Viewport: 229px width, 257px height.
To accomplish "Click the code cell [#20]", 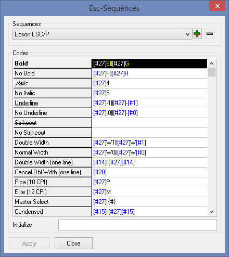I will (149, 172).
